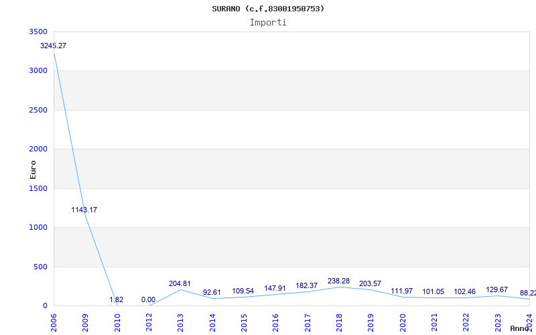
Task: Click the 2017 year axis label
Action: 308,323
